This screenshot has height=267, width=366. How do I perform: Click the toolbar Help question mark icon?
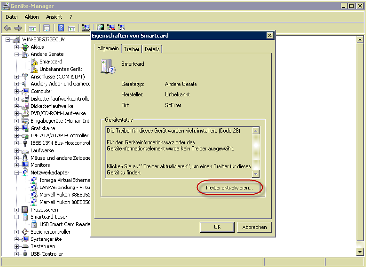pos(61,28)
